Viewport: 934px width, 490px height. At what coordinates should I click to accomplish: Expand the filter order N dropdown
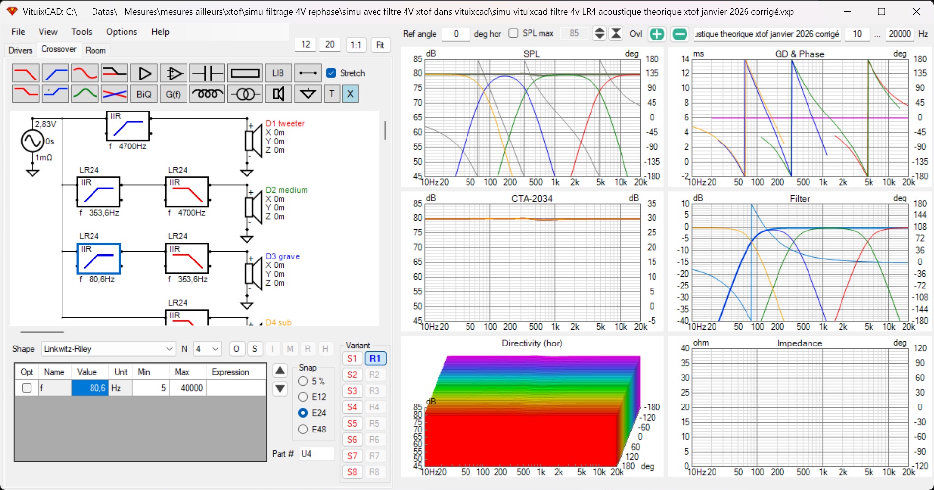[207, 349]
